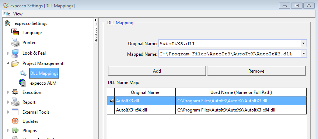318x139 pixels.
Task: Select the AutoItX3.dll table cell
Action: point(145,100)
